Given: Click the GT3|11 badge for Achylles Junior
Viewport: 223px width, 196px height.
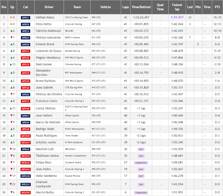Looking at the screenshot, I should (25, 142).
